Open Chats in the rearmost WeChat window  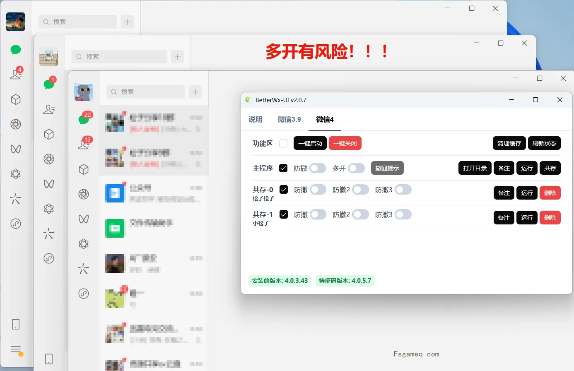click(x=16, y=50)
